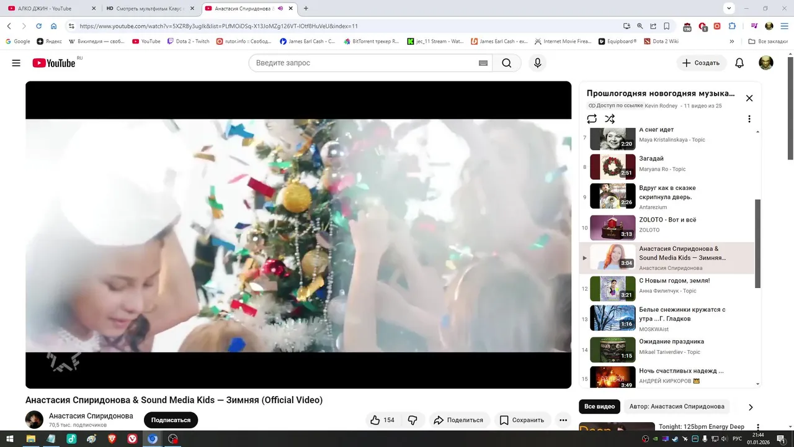The width and height of the screenshot is (794, 447).
Task: Reload the page
Action: [38, 26]
